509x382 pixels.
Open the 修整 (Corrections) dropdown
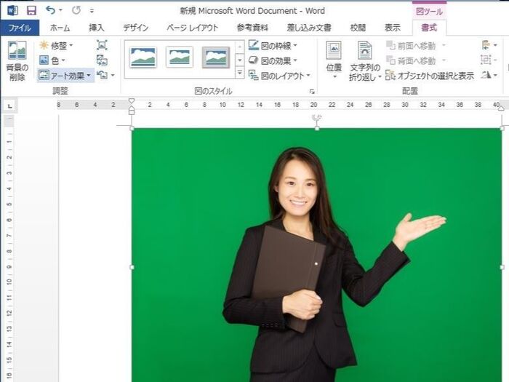click(x=57, y=45)
